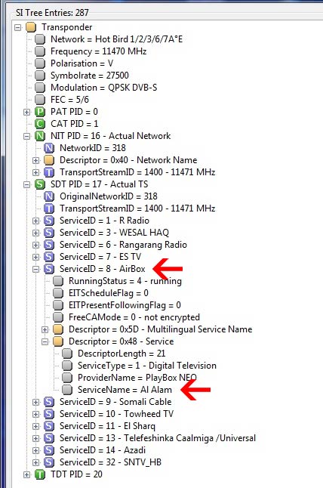Click the green S icon for SDT PID
Viewport: 323px width, 488px height.
tap(40, 184)
